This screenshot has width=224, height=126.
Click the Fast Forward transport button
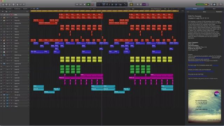coord(80,5)
